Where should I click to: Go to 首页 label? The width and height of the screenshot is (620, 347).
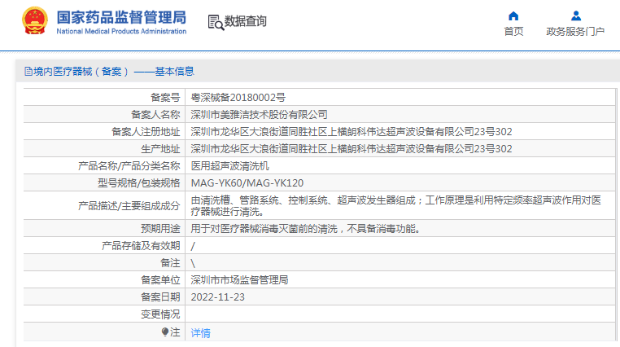(x=513, y=31)
